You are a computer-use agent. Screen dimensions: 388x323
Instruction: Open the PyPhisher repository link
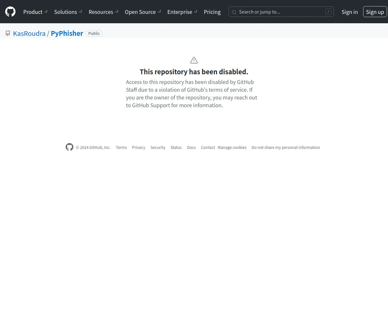[x=67, y=33]
